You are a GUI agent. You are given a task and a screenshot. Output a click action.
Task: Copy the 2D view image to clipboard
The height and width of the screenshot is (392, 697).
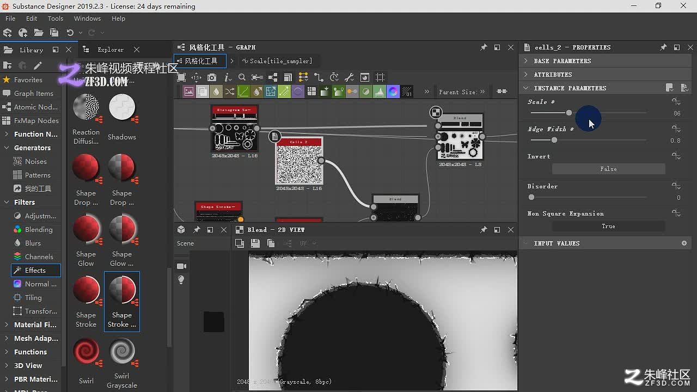coord(271,243)
